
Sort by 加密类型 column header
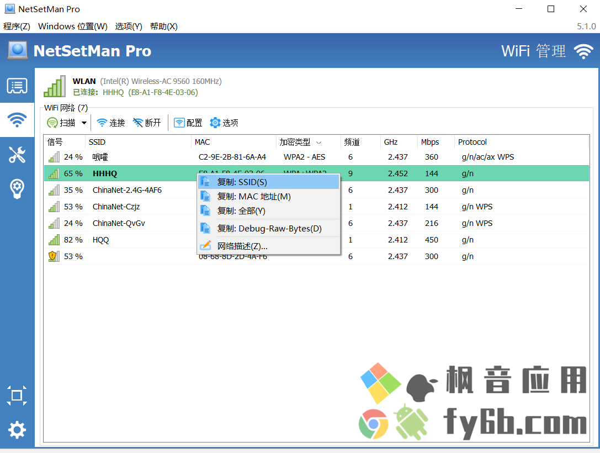pyautogui.click(x=309, y=142)
